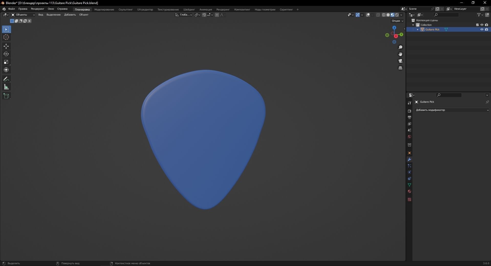Hide Collection in viewport via eye icon
The height and width of the screenshot is (266, 491).
tap(482, 25)
